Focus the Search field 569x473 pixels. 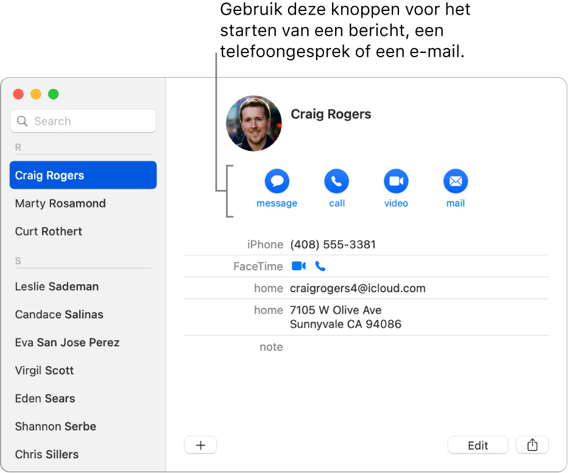(83, 121)
